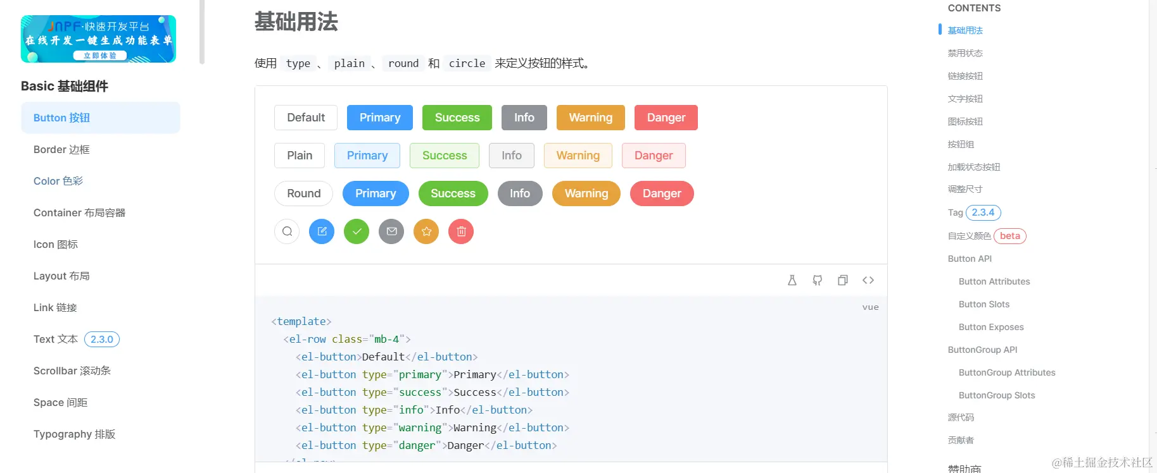Click the plain-style Primary button
The image size is (1157, 473).
pos(367,156)
